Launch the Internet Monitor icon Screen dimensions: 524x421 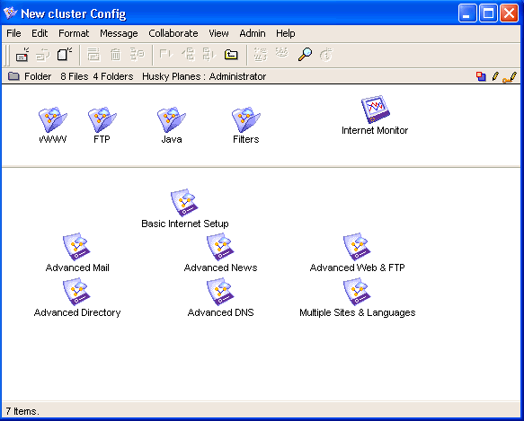376,110
